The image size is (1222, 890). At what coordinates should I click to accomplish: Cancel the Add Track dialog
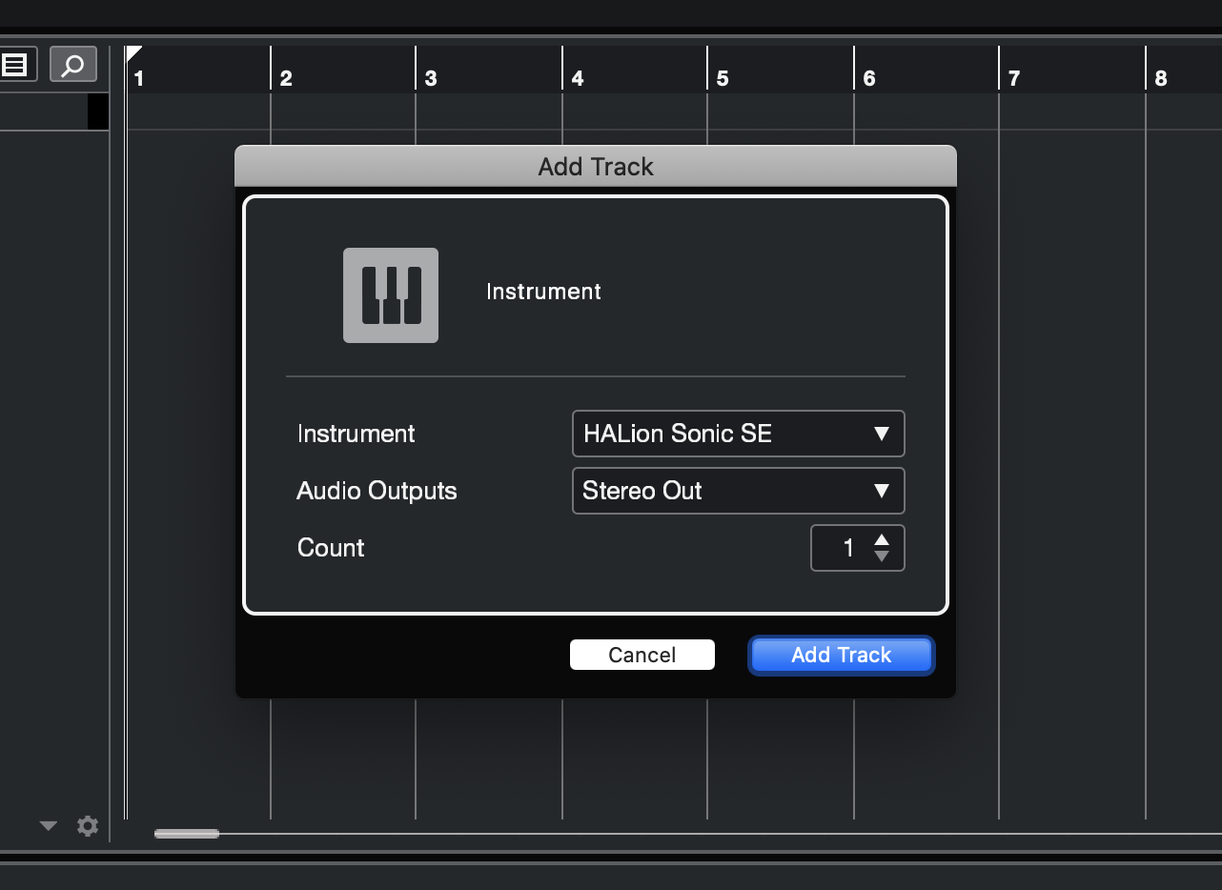tap(642, 655)
